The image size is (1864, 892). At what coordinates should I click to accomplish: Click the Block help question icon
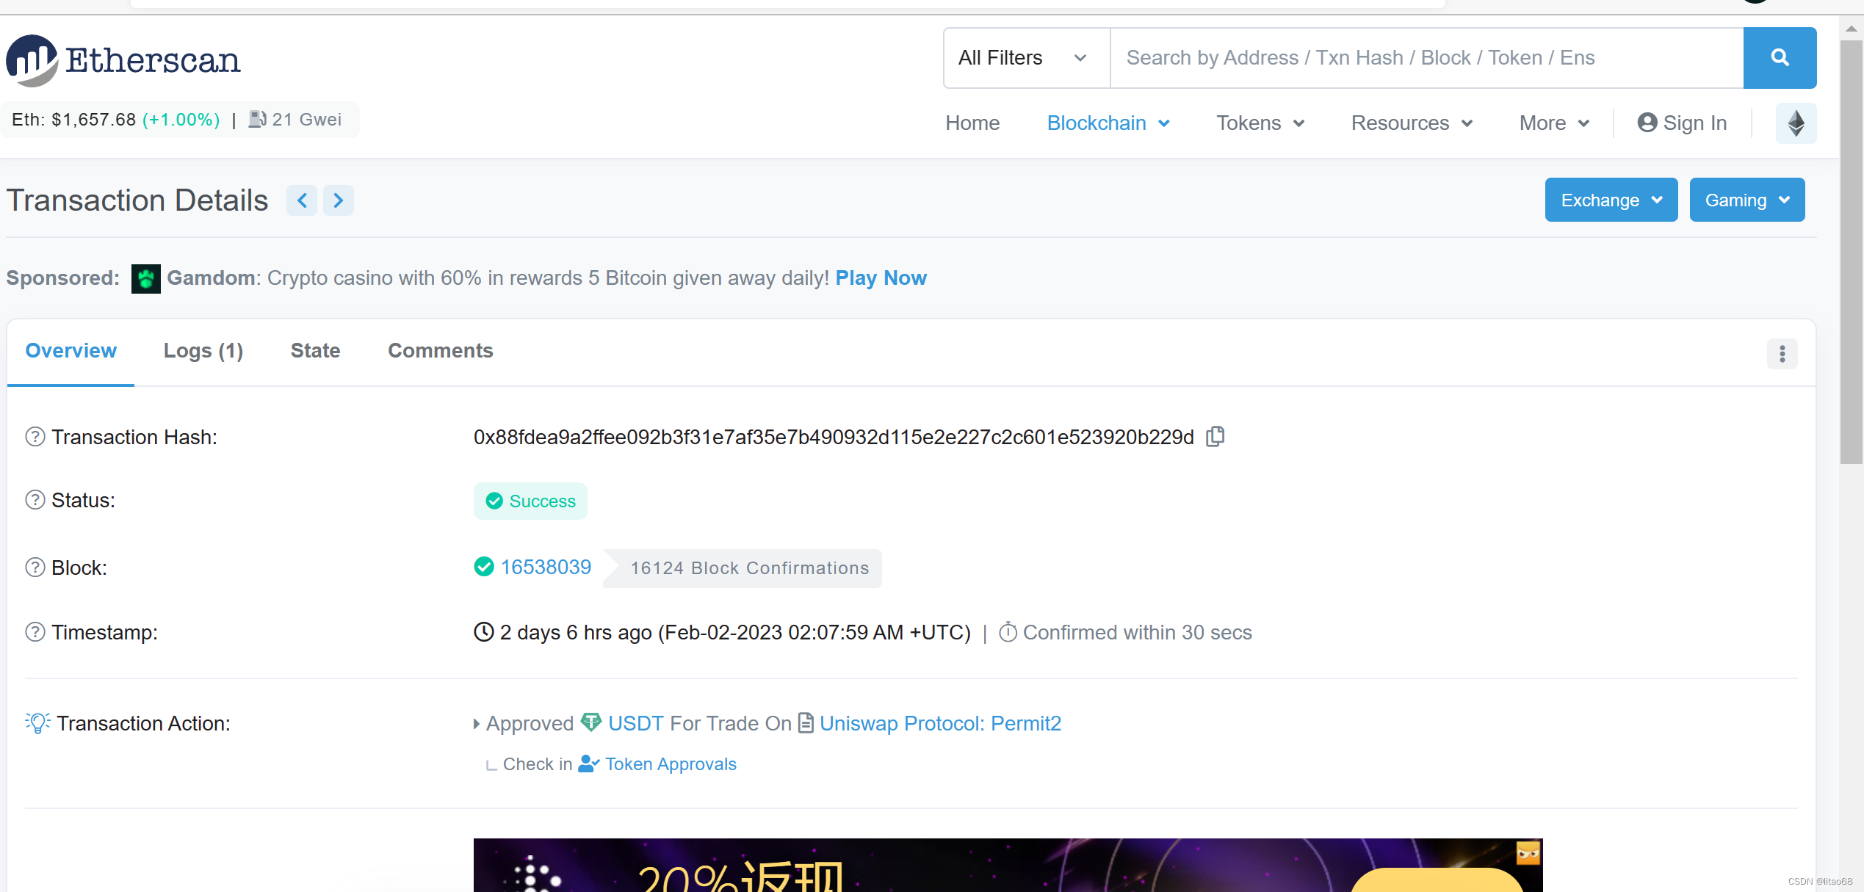click(x=35, y=568)
